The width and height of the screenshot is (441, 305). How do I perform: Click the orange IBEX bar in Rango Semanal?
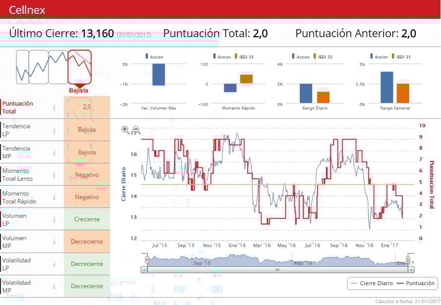pyautogui.click(x=403, y=93)
